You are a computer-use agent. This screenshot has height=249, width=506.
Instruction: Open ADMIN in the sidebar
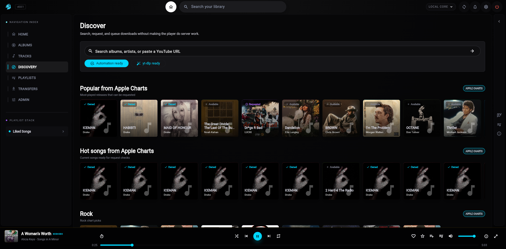[x=37, y=100]
